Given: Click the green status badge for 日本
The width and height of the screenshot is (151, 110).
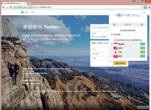Looking at the screenshot, I should (142, 52).
